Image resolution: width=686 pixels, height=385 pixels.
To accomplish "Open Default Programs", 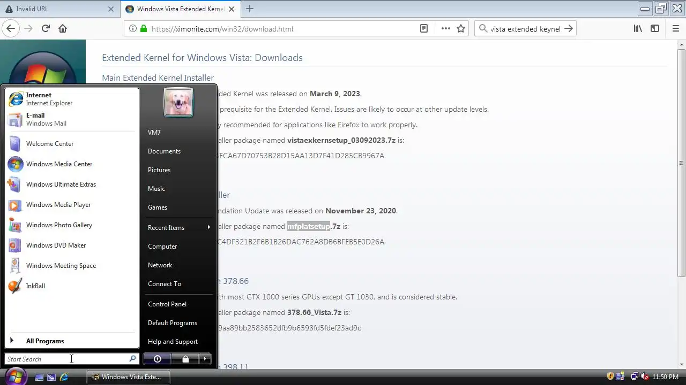I will point(179,323).
